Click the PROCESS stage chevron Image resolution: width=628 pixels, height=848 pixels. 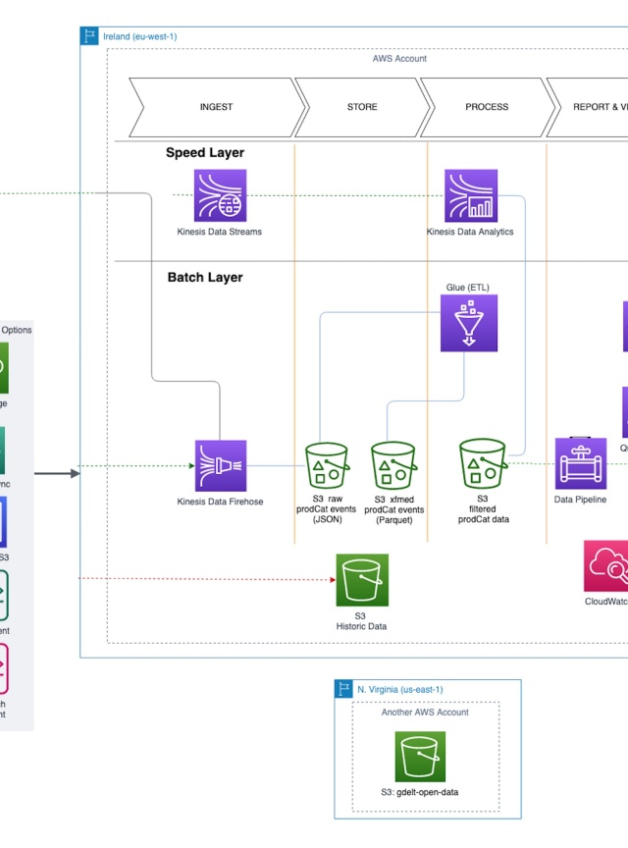488,107
